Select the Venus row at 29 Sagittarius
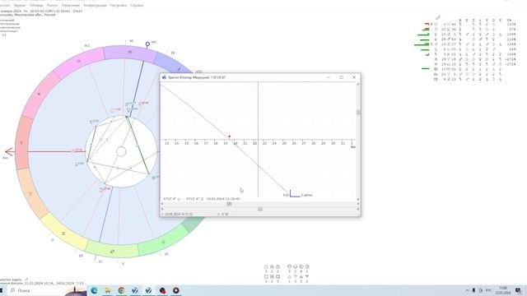The image size is (527, 296). click(474, 39)
